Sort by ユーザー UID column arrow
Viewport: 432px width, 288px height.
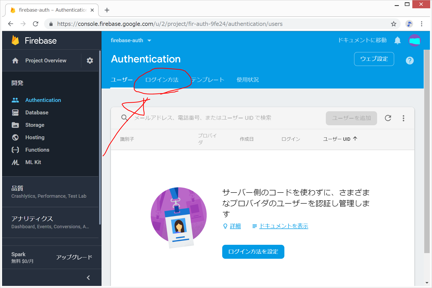coord(355,139)
